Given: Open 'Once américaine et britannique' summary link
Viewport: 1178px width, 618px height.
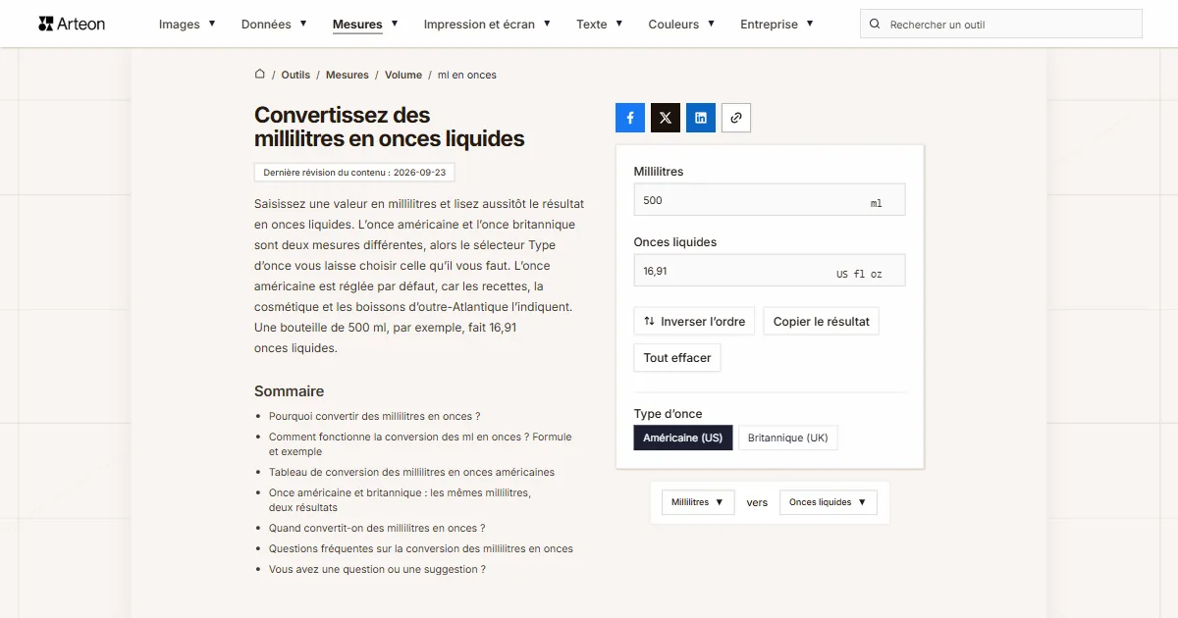Looking at the screenshot, I should [x=400, y=500].
